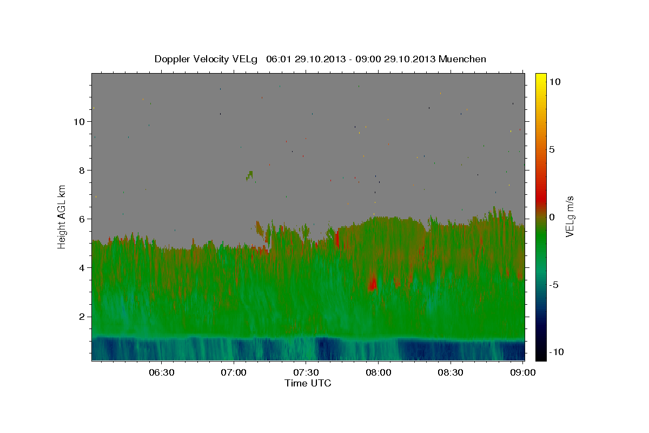Click the colorbar label '10' at top
649x433 pixels.
[x=554, y=82]
